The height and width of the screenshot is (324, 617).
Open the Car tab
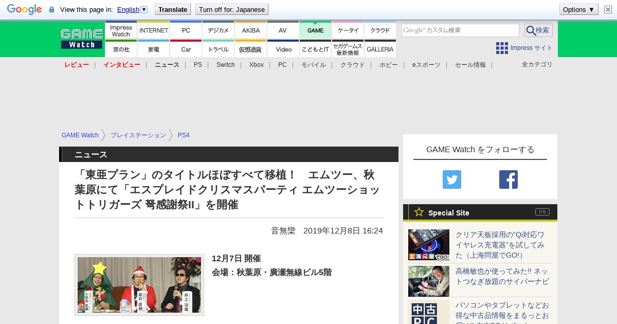[186, 49]
